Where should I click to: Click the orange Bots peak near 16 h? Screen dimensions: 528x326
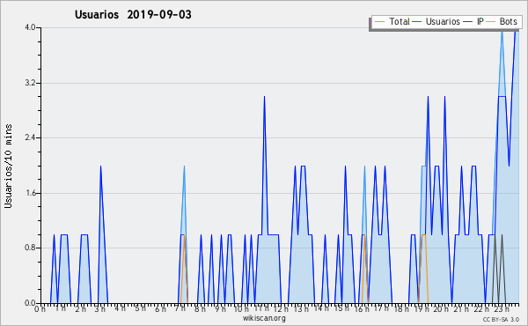(x=364, y=235)
